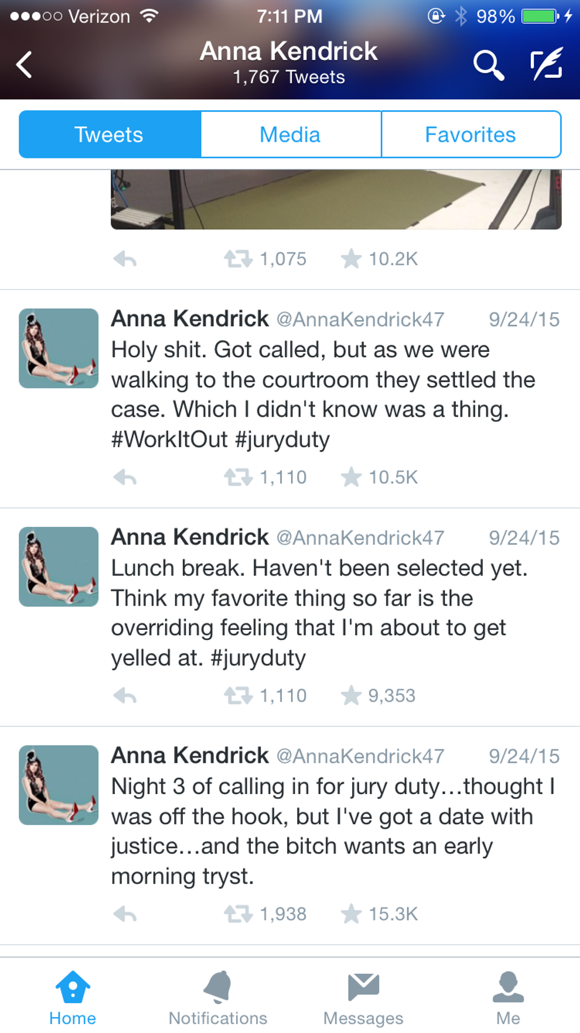Screen dimensions: 580x1033
Task: Favorite the 'Holy shit. Got called' tweet
Action: point(351,477)
